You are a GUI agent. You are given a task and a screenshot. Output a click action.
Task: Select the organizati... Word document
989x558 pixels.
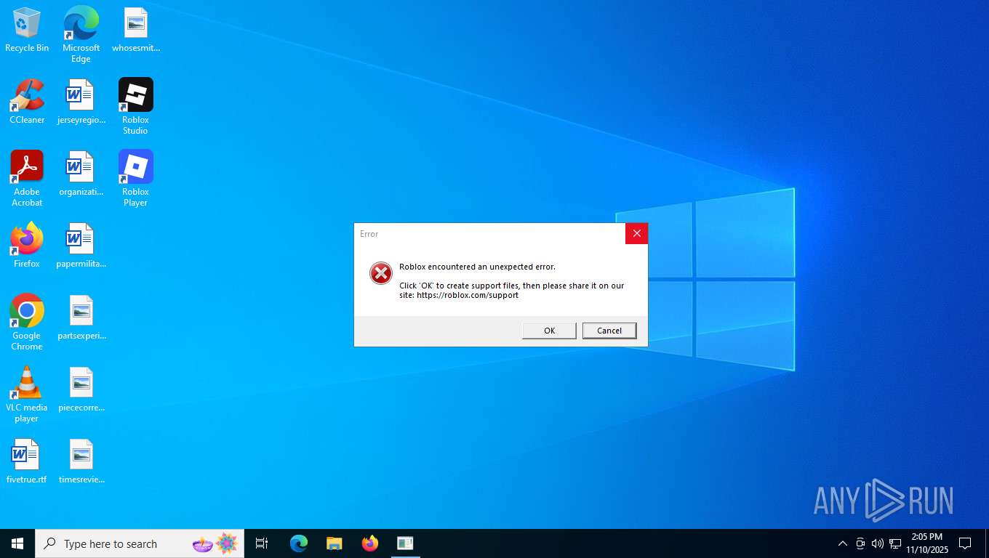(x=81, y=174)
